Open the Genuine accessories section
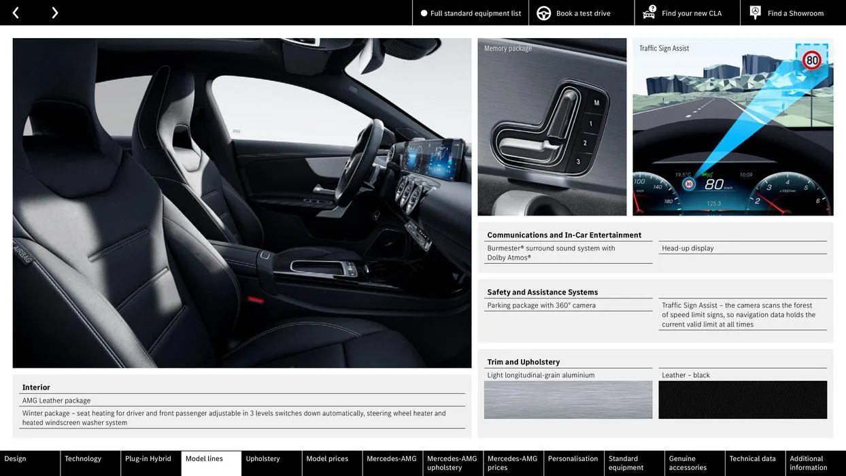Image resolution: width=846 pixels, height=476 pixels. pyautogui.click(x=687, y=463)
